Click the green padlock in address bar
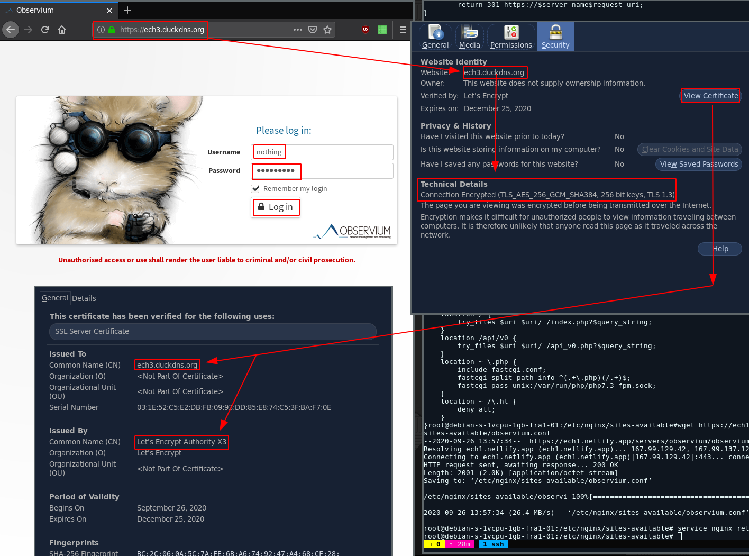 (112, 30)
